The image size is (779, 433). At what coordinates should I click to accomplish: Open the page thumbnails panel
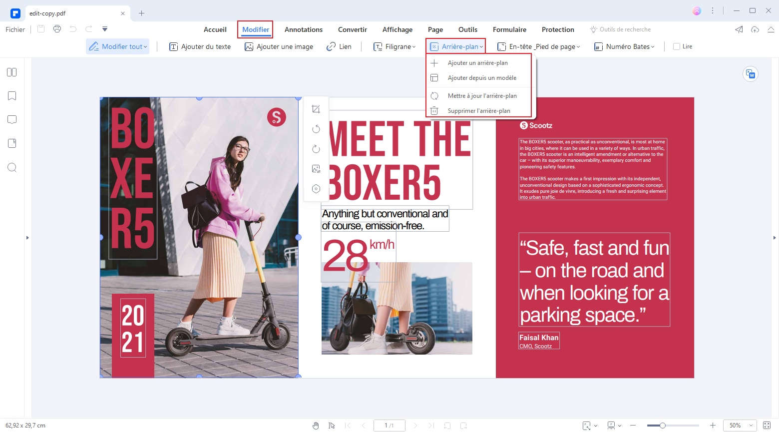click(x=12, y=72)
